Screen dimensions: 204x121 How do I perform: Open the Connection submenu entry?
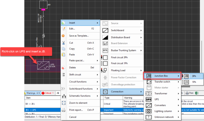(x=122, y=92)
